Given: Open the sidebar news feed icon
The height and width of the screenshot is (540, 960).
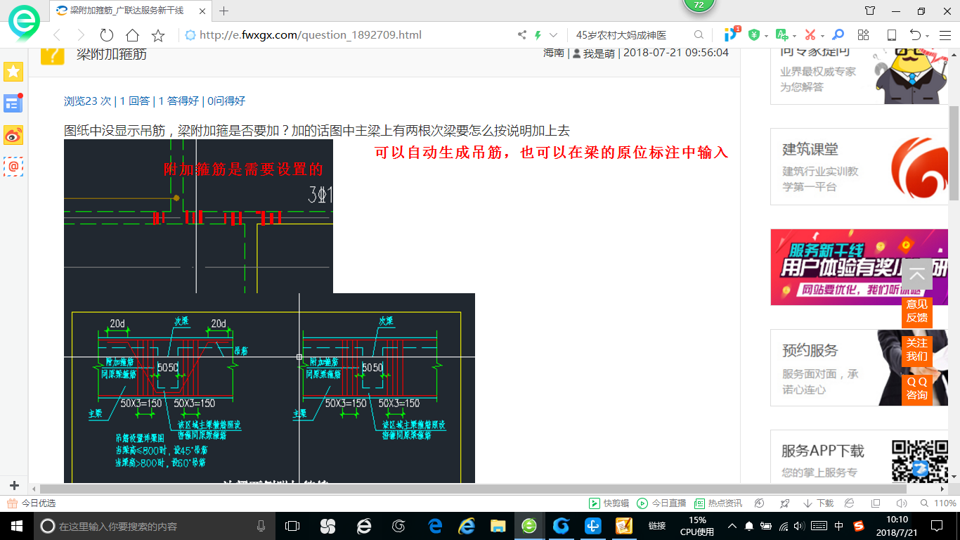Looking at the screenshot, I should [x=13, y=103].
